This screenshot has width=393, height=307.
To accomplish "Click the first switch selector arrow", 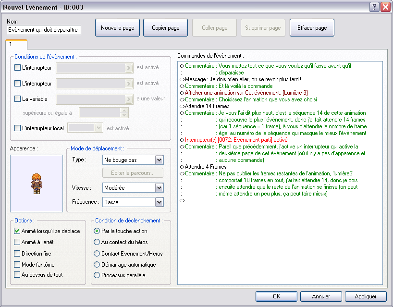I will [129, 68].
